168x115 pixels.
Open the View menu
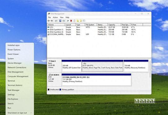62,17
